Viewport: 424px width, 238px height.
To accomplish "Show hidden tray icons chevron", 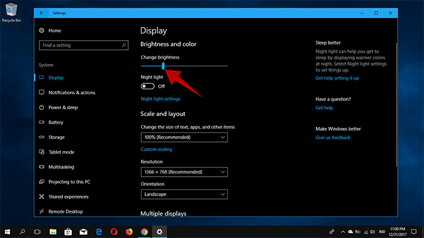I will coord(343,232).
